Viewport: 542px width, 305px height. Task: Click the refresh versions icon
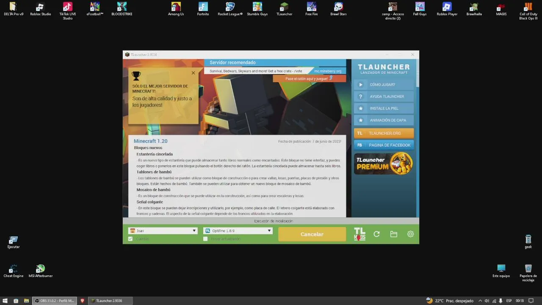(x=376, y=234)
